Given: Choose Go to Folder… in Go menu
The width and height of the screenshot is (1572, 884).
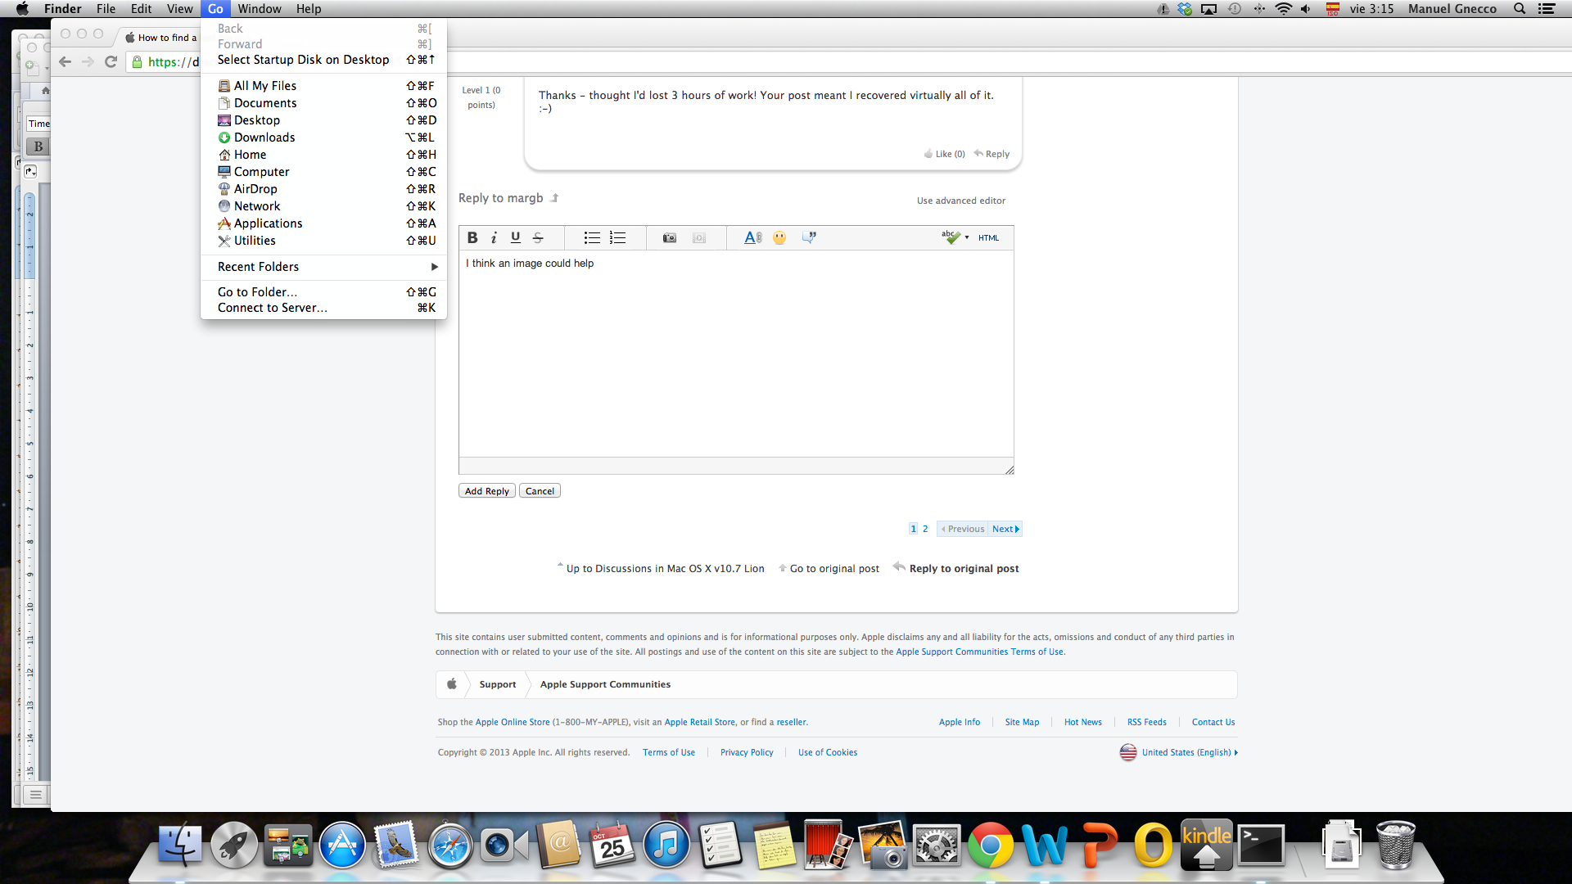Looking at the screenshot, I should click(x=257, y=292).
